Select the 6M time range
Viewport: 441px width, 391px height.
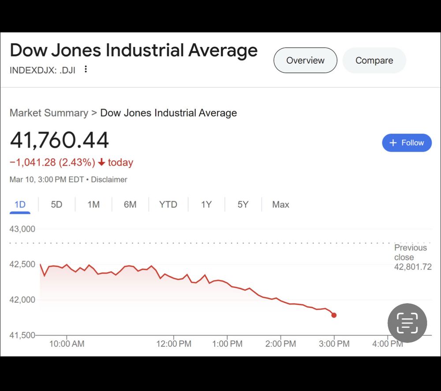click(130, 205)
